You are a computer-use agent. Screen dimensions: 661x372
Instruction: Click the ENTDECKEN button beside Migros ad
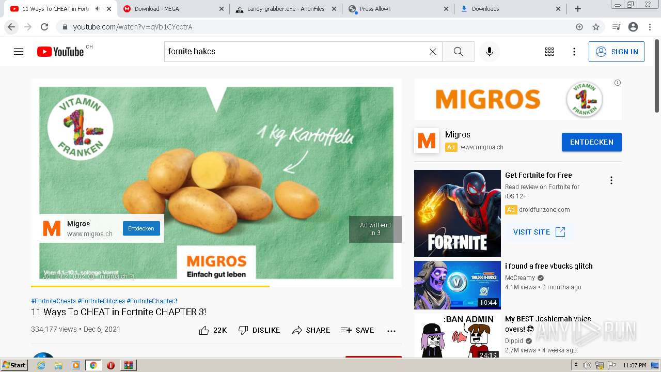point(592,142)
